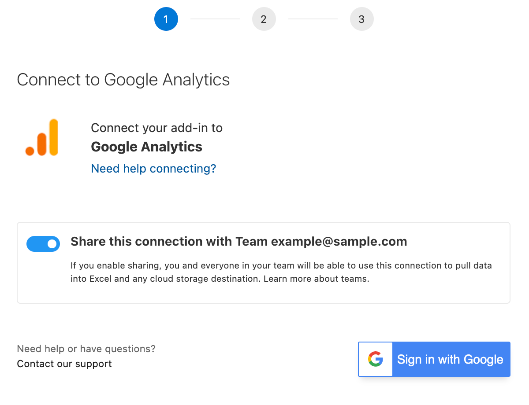Click the Contact our support link
This screenshot has width=529, height=405.
[64, 364]
